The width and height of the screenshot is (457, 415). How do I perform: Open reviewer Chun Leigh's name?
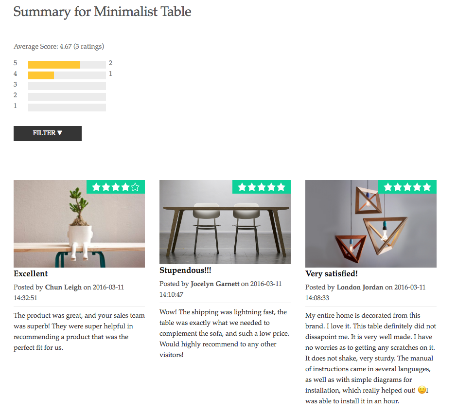[x=63, y=287]
